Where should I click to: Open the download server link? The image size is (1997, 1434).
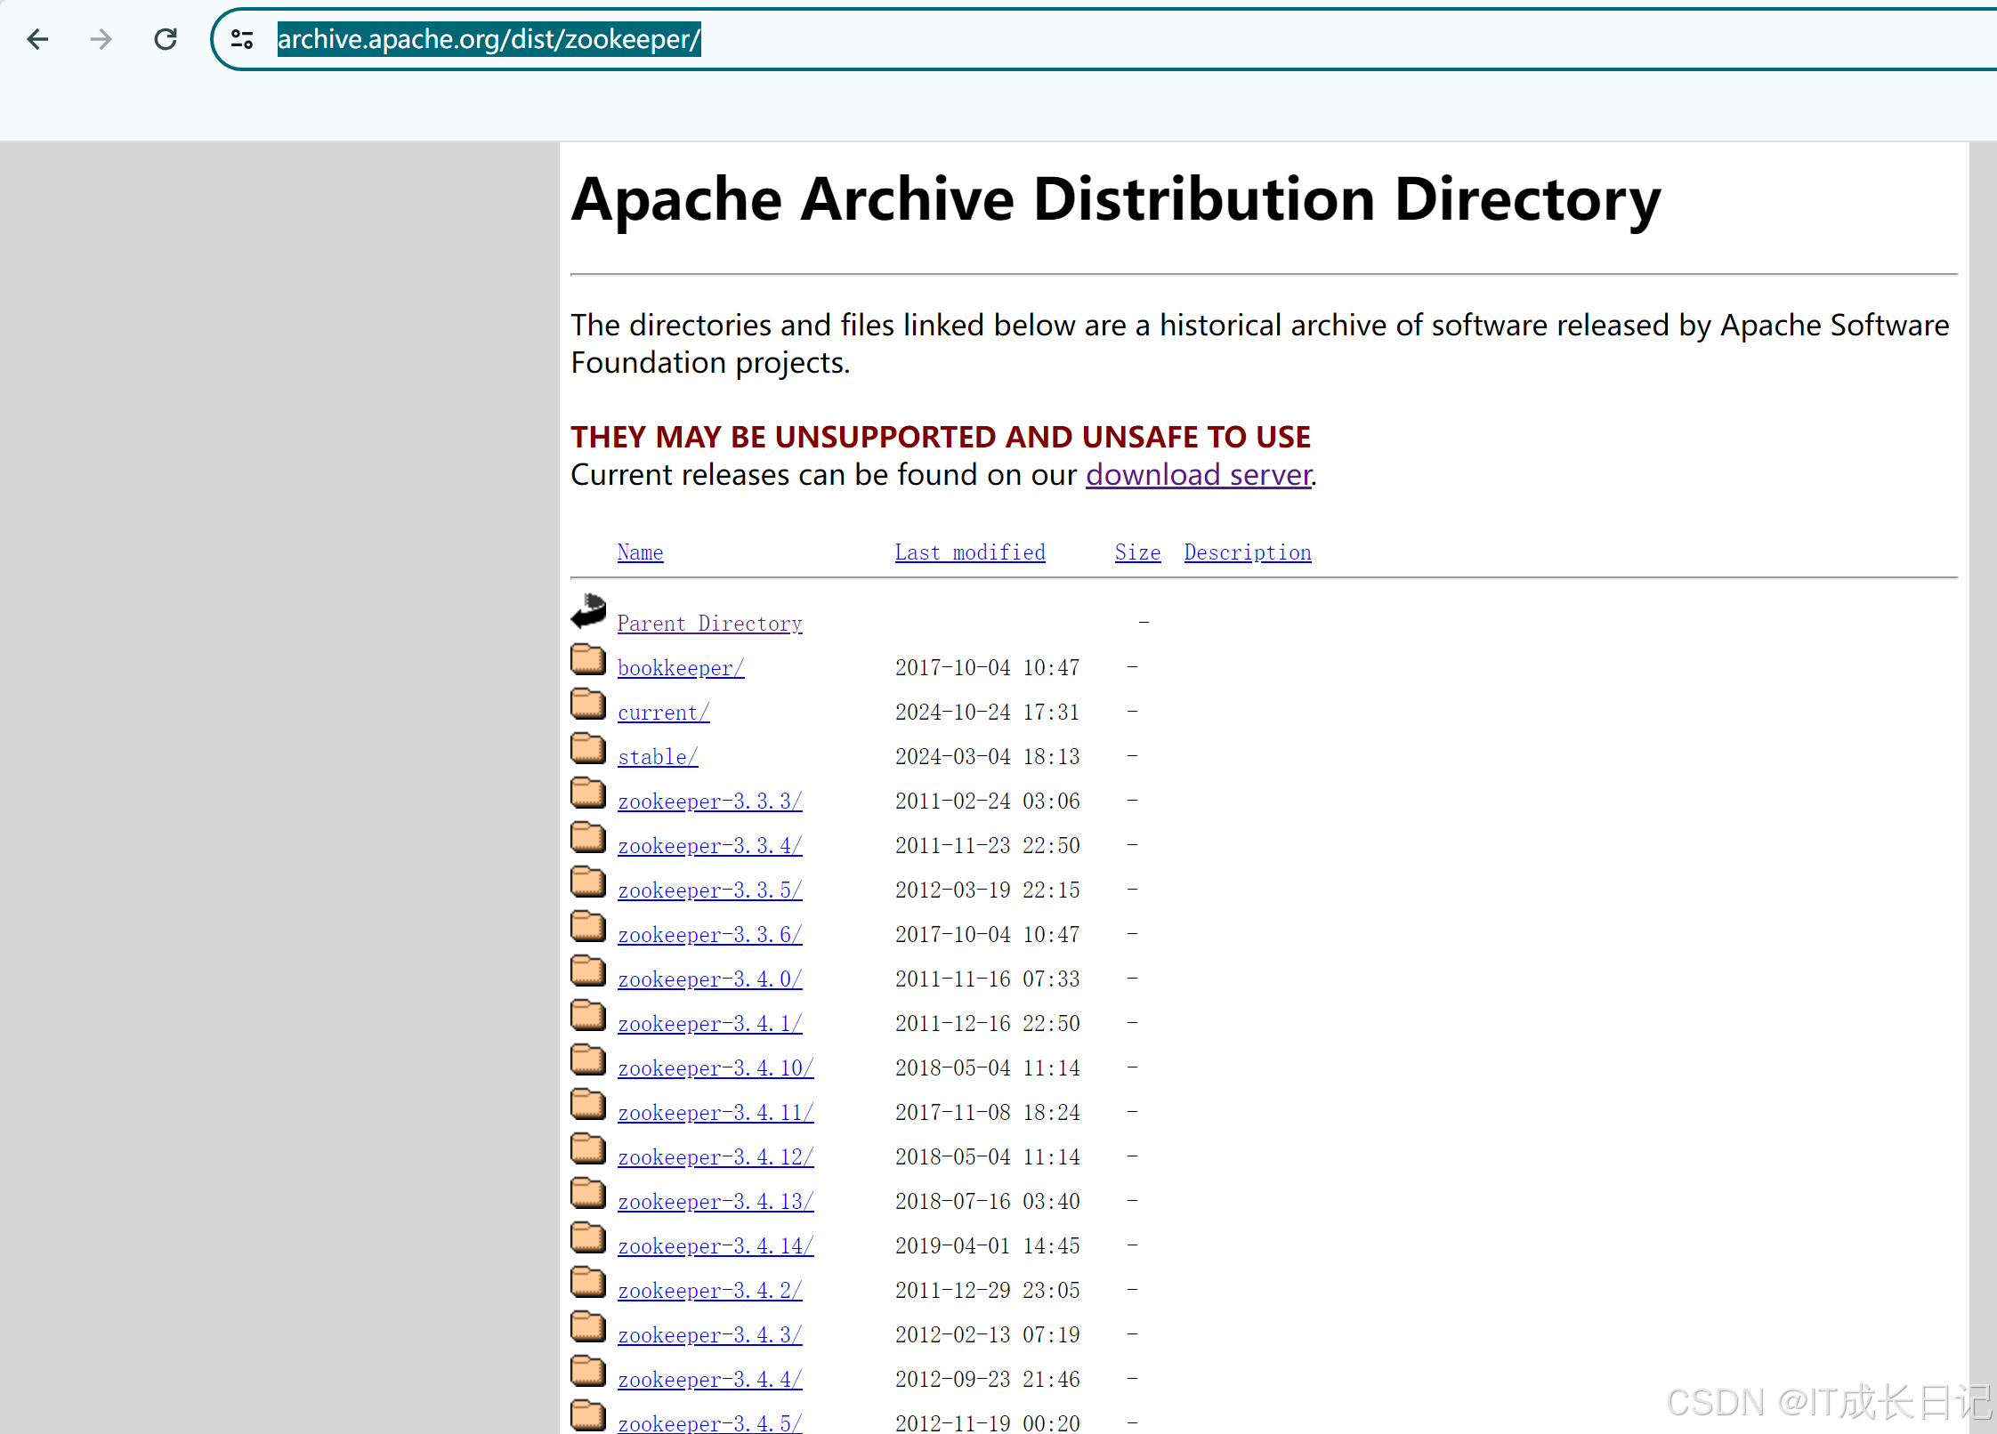(x=1198, y=475)
